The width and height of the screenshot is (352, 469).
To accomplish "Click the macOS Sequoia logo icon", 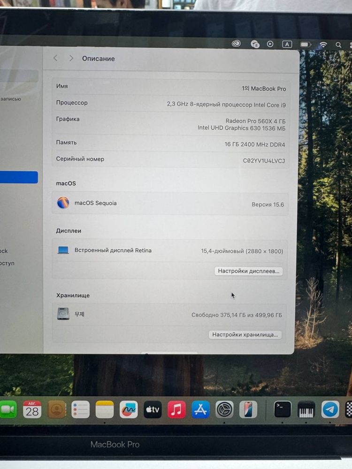I will click(x=63, y=203).
